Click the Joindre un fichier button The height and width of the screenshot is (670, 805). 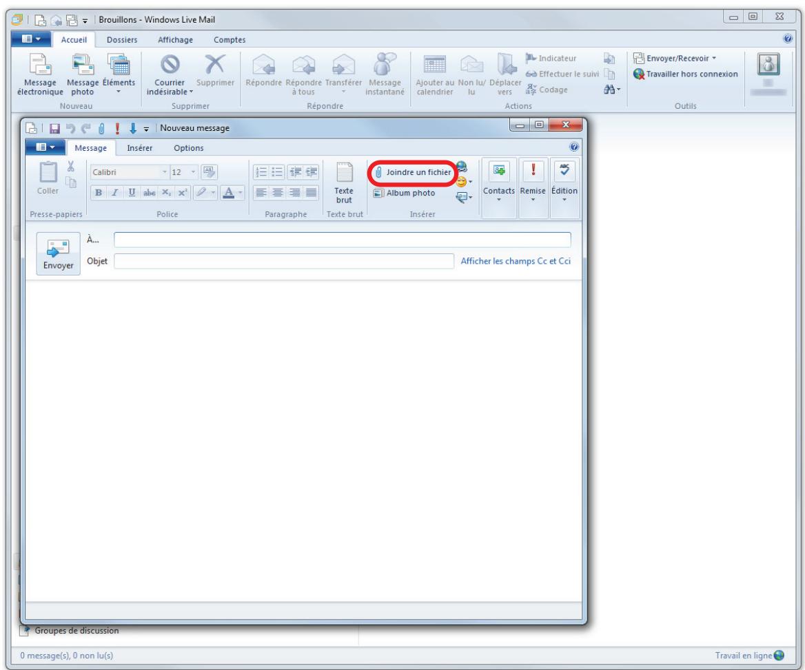coord(413,172)
